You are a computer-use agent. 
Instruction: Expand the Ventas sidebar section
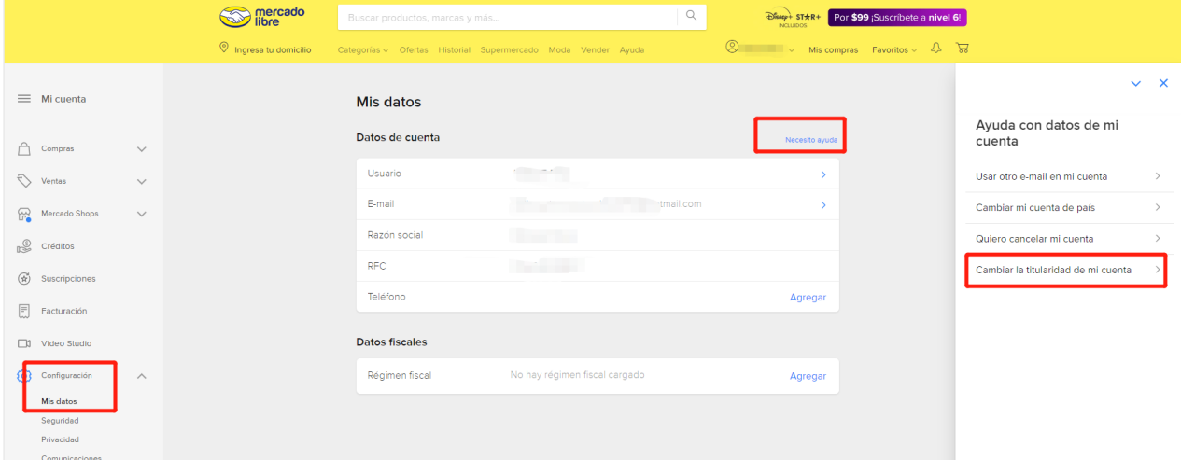pyautogui.click(x=142, y=181)
